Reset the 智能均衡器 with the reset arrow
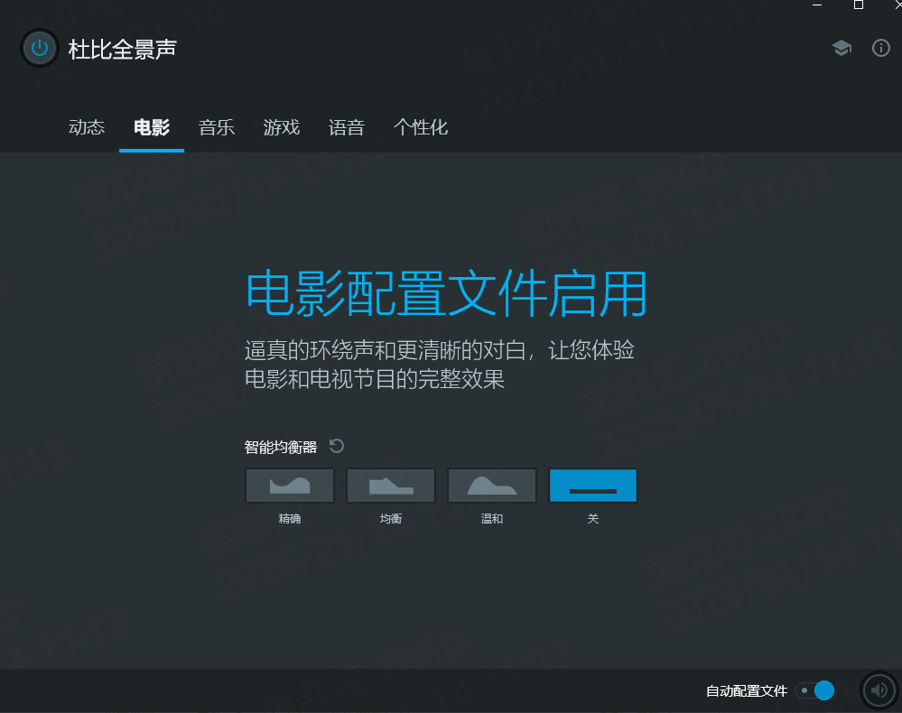902x713 pixels. (337, 446)
